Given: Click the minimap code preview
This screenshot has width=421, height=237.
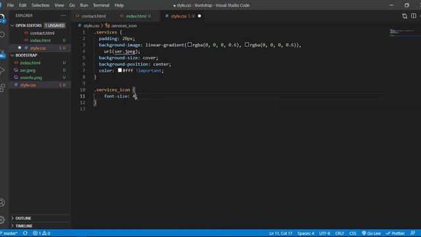Looking at the screenshot, I should tap(401, 32).
